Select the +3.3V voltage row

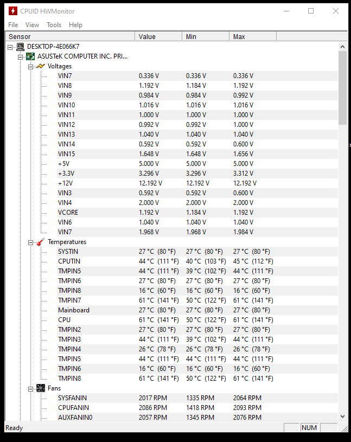pos(197,174)
